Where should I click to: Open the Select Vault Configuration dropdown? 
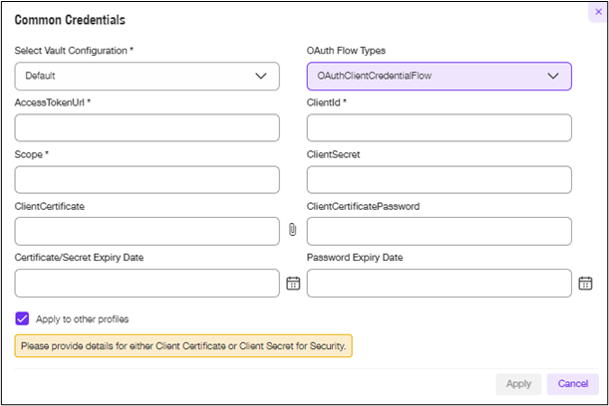[x=148, y=76]
